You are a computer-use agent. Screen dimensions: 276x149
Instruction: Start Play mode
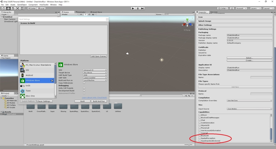pyautogui.click(x=133, y=8)
